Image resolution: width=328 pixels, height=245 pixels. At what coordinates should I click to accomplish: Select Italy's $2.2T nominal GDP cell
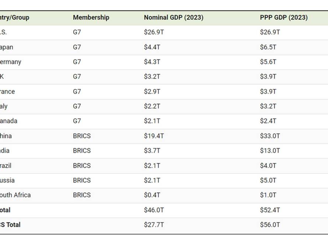click(152, 106)
